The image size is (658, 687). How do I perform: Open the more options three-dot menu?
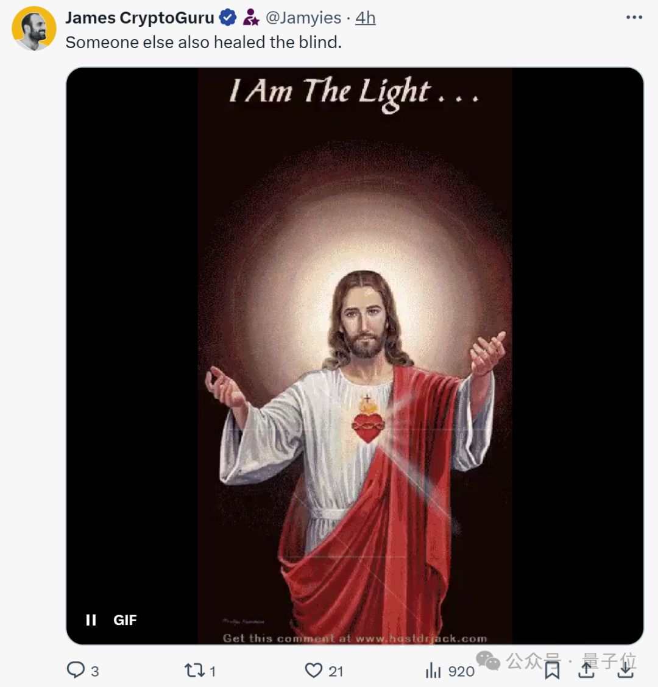pyautogui.click(x=634, y=17)
